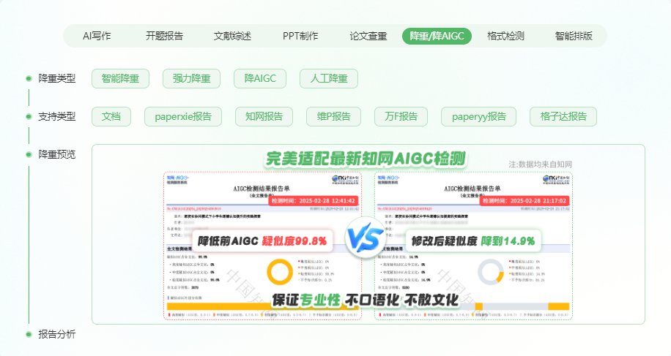Screen dimensions: 671x356
Task: Select the 维P报告 option
Action: coord(333,116)
